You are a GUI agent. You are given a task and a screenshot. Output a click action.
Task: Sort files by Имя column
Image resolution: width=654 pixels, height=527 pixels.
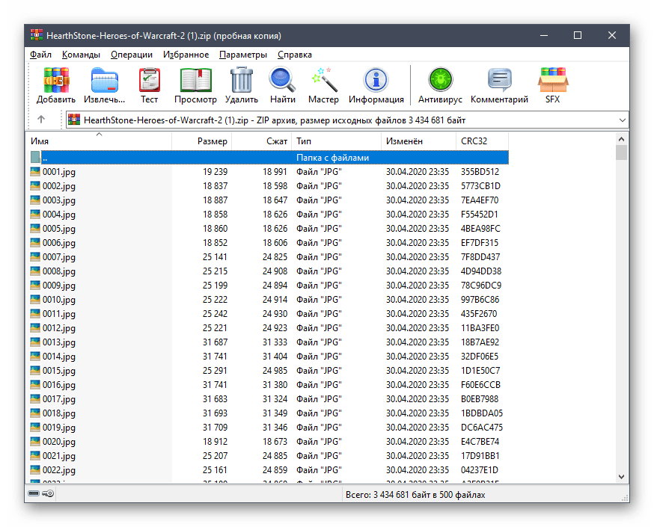pyautogui.click(x=99, y=141)
